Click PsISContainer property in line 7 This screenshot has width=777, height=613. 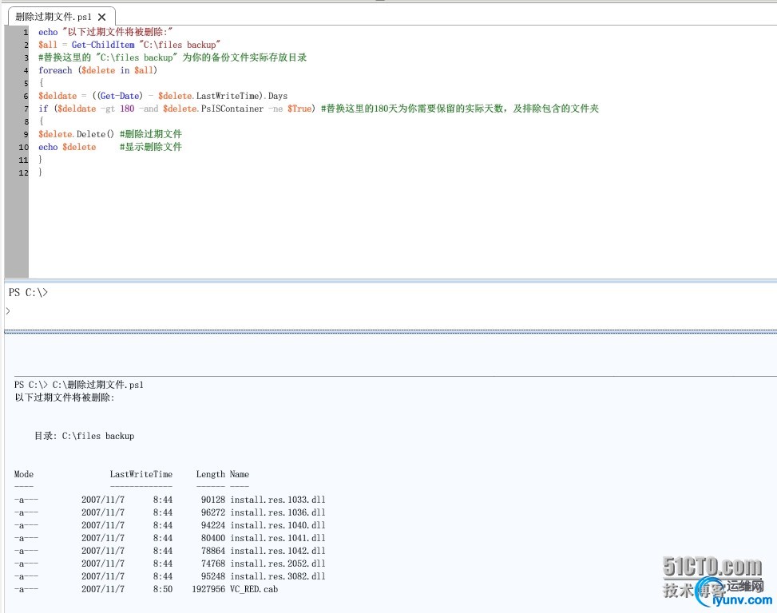coord(232,109)
